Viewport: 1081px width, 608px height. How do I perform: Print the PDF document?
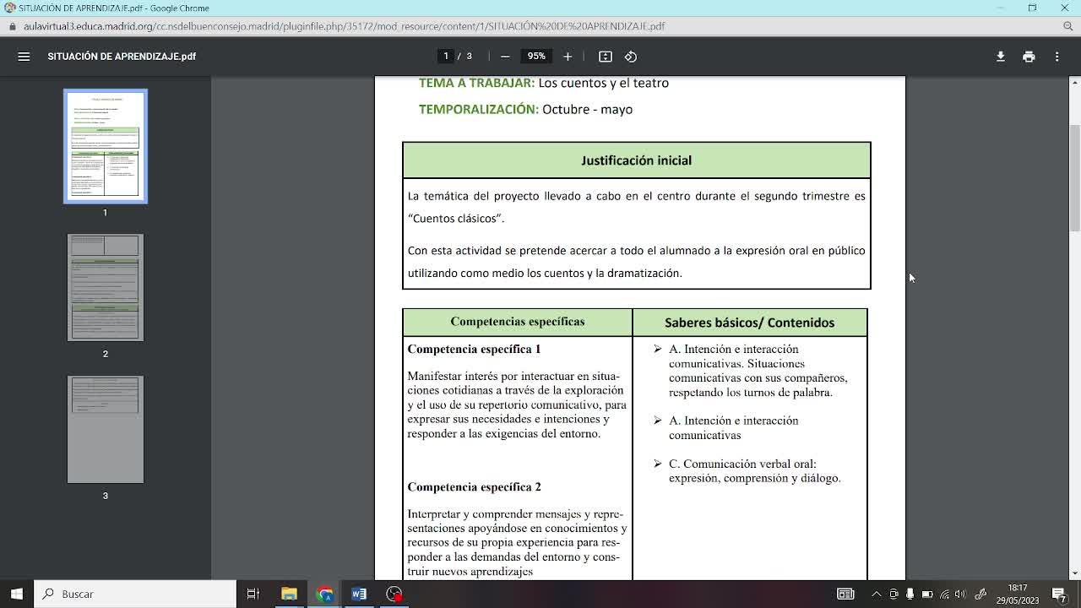tap(1029, 57)
